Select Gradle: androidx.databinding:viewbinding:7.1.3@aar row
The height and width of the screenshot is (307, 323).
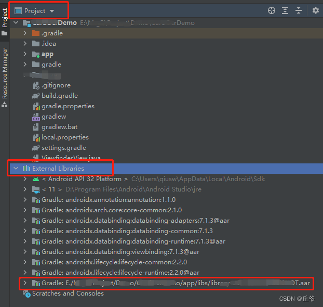[120, 252]
